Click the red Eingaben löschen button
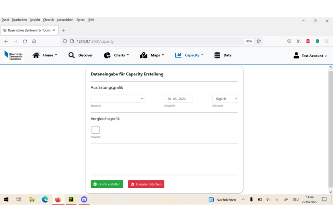This screenshot has width=333, height=222. 146,184
